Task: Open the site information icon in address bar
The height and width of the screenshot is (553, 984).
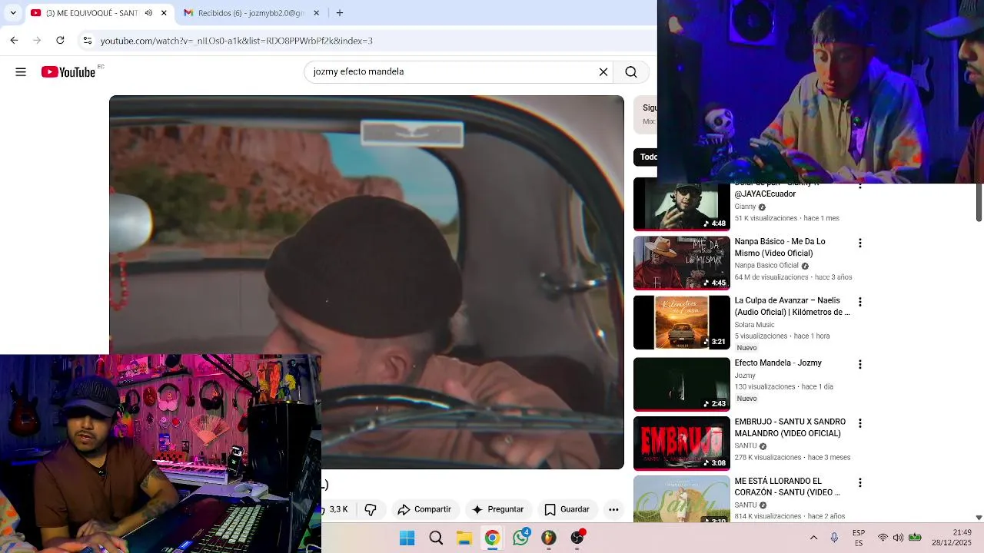Action: click(88, 41)
